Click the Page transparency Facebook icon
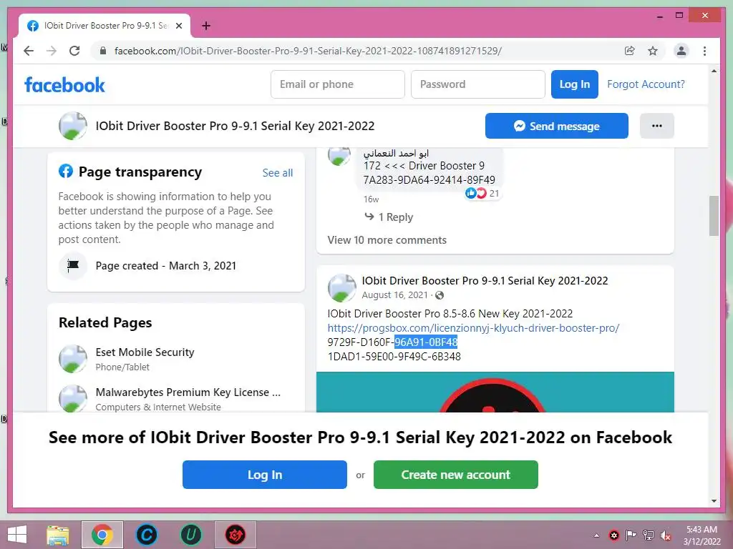Image resolution: width=733 pixels, height=549 pixels. pos(66,172)
